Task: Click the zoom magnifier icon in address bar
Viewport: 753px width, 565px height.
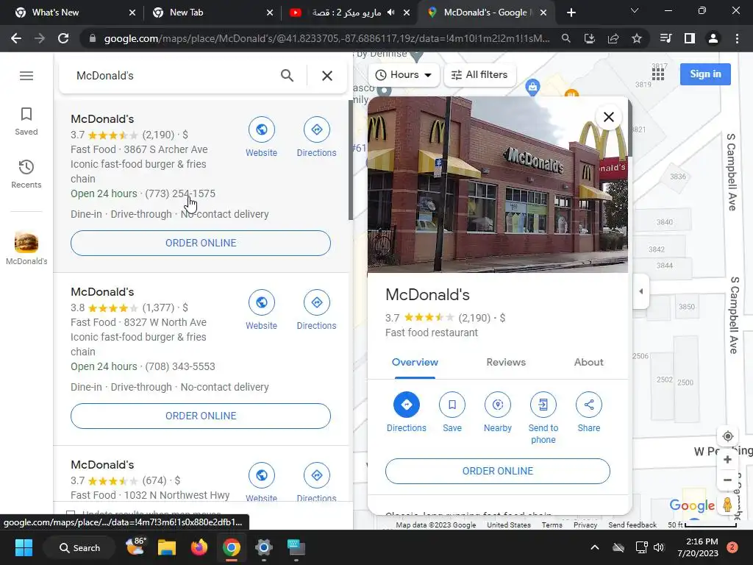Action: (566, 38)
